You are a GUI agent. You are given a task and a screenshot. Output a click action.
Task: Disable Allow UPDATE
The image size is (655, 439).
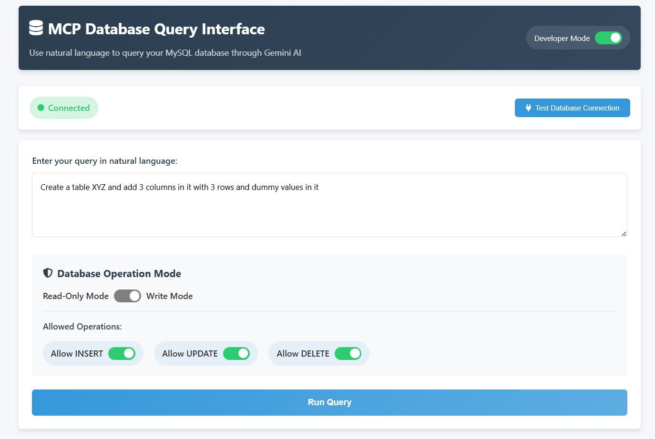[237, 353]
